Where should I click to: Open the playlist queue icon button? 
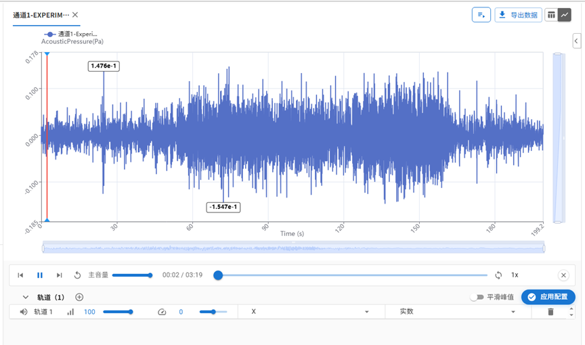pyautogui.click(x=481, y=15)
